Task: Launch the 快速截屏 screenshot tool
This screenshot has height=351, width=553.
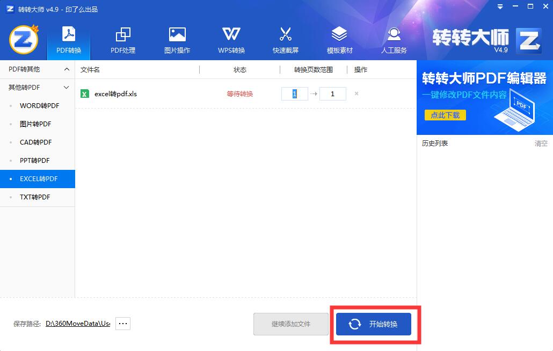Action: 285,41
